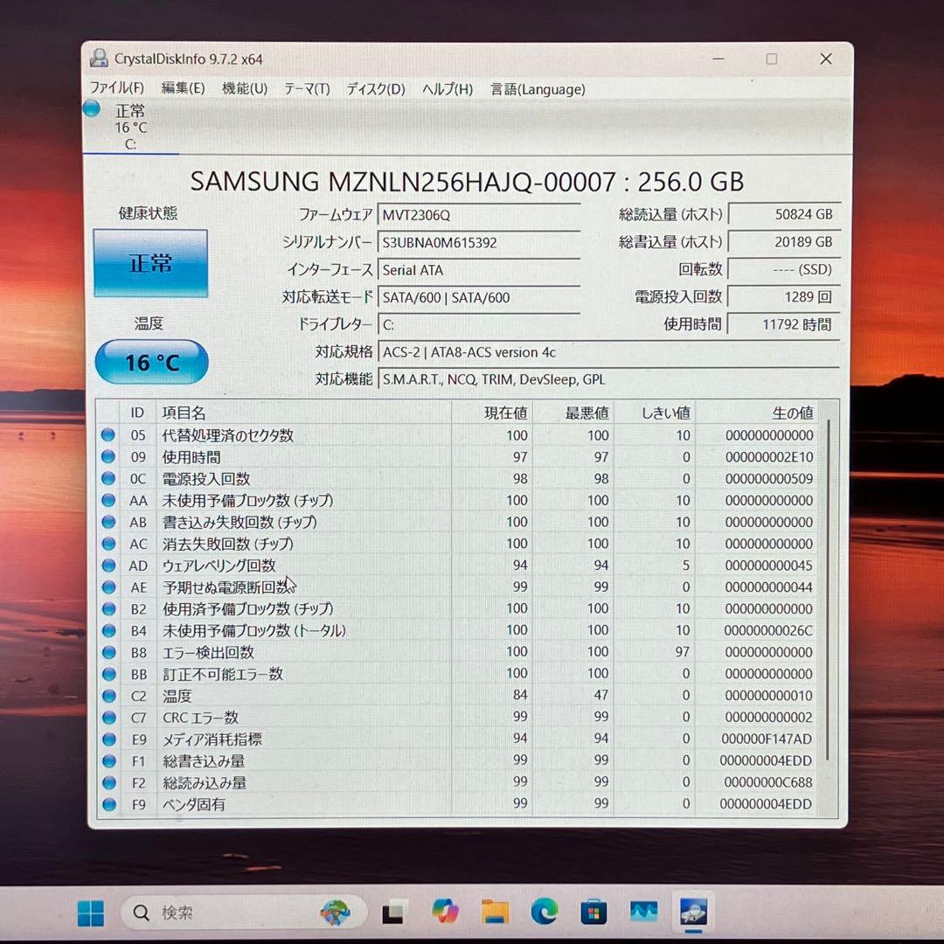Image resolution: width=944 pixels, height=944 pixels.
Task: Launch Copilot from the taskbar
Action: [x=445, y=913]
